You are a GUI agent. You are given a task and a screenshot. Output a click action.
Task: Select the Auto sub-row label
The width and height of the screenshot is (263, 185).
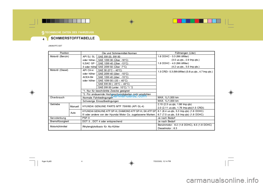pos(73,113)
